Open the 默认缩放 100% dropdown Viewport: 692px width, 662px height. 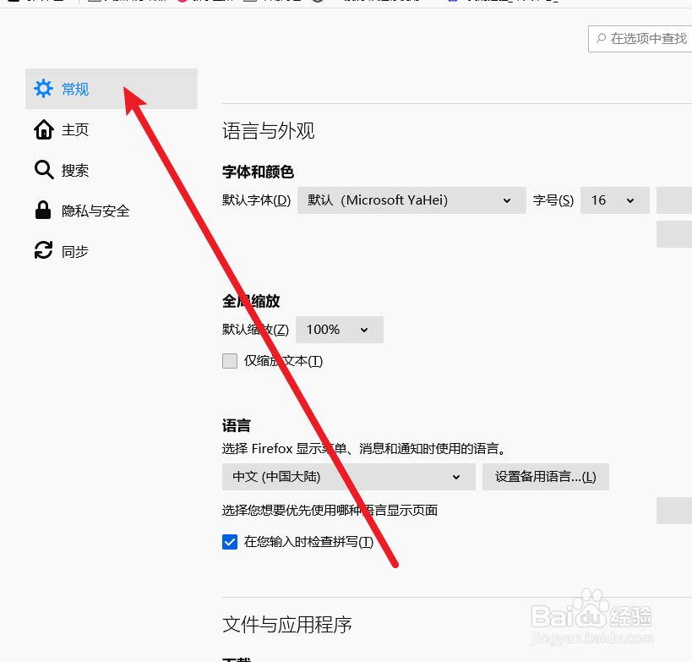pos(339,330)
